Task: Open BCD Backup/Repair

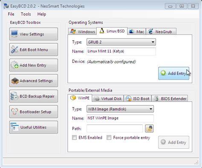Action: (34, 96)
